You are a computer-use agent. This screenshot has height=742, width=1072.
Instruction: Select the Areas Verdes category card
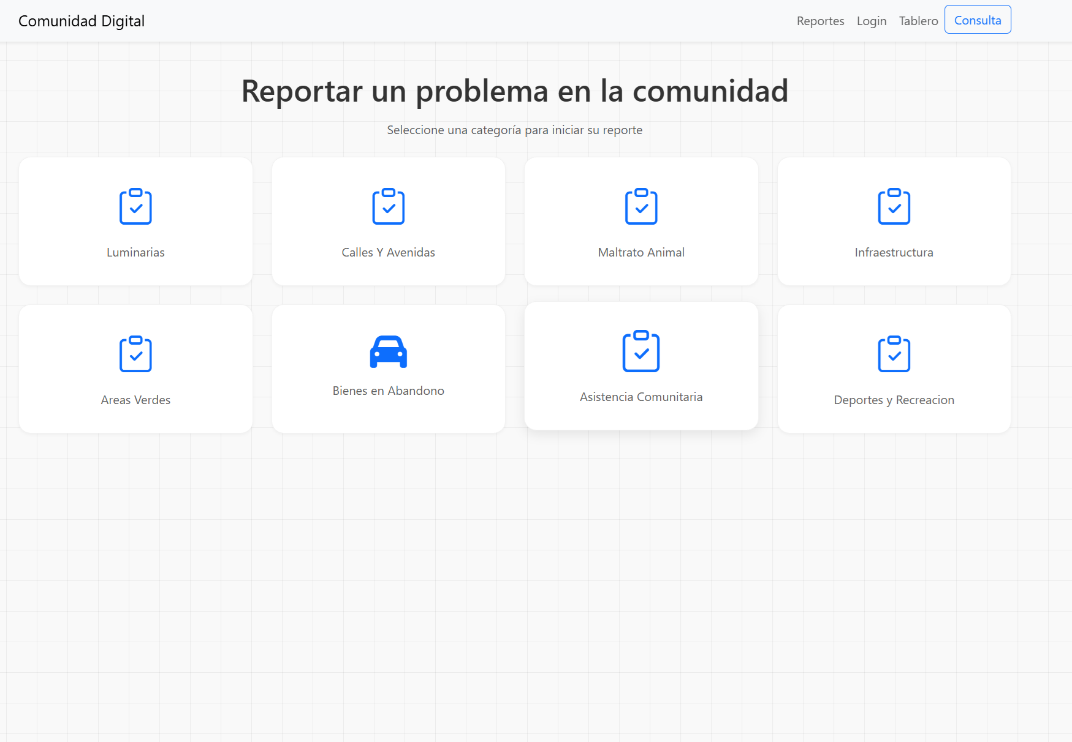tap(135, 369)
